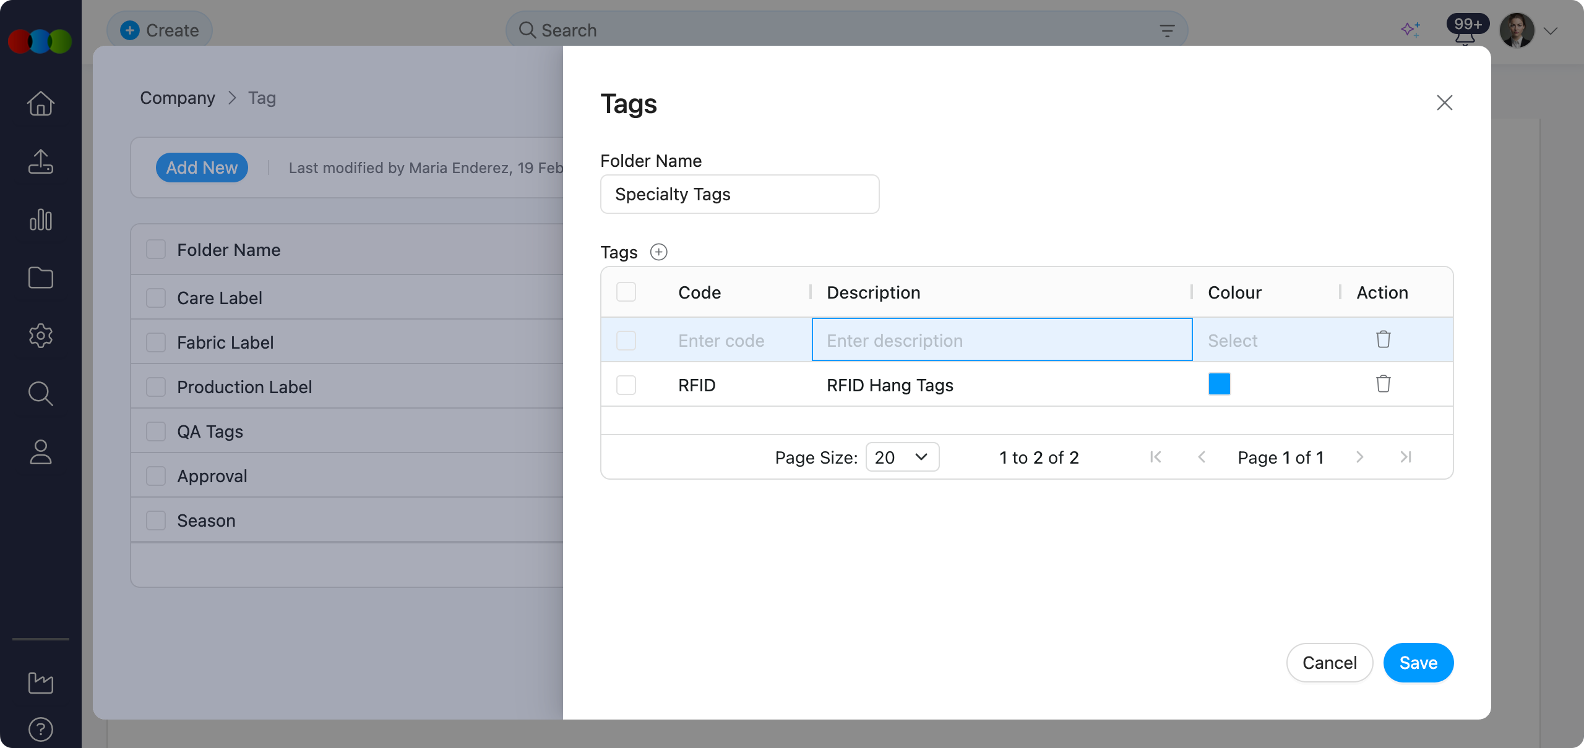
Task: Click the Company breadcrumb
Action: pyautogui.click(x=178, y=98)
